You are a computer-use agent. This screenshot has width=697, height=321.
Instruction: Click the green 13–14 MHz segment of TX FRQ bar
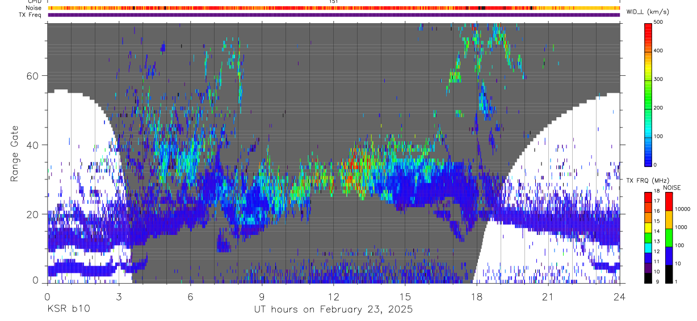coord(648,237)
